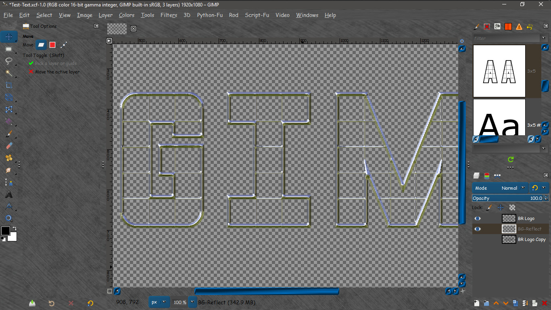551x310 pixels.
Task: Reset colors to default black and white
Action: tap(3, 239)
